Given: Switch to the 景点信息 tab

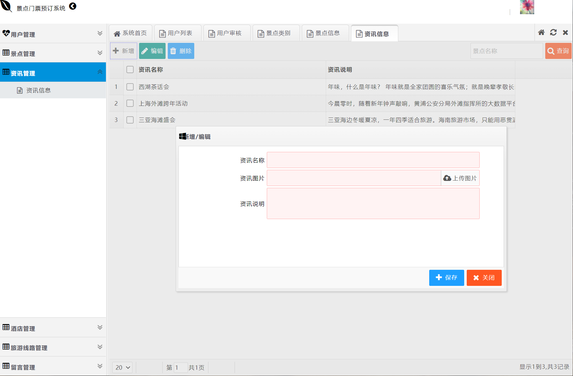Looking at the screenshot, I should [x=325, y=33].
